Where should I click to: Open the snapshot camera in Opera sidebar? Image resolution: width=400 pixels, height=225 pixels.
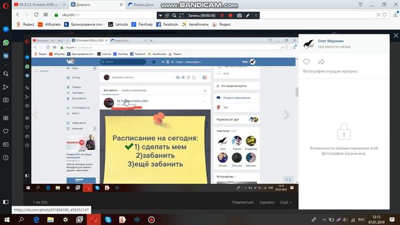[x=6, y=100]
